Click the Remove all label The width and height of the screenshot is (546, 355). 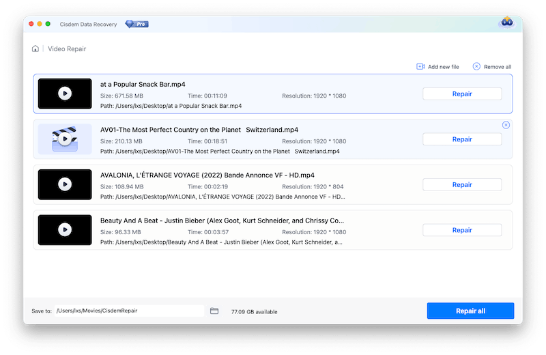point(498,67)
